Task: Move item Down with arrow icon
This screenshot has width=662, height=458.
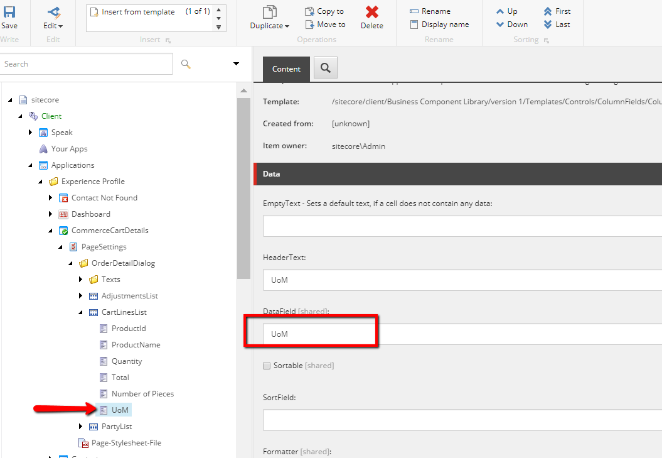Action: click(x=500, y=25)
